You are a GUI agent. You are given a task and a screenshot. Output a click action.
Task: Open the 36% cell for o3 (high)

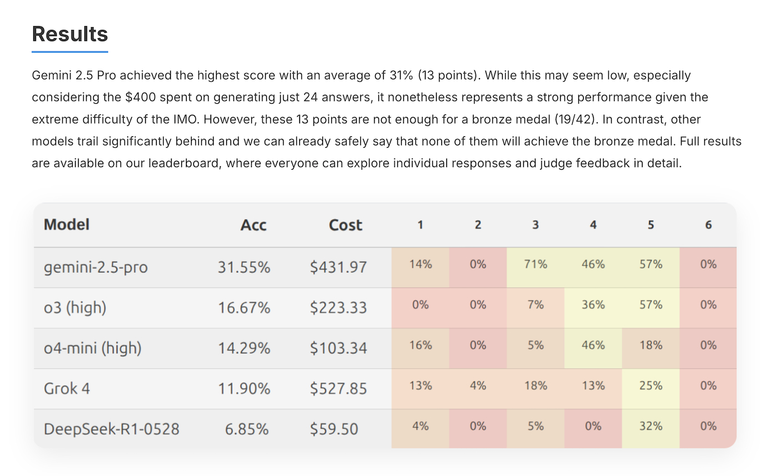593,305
